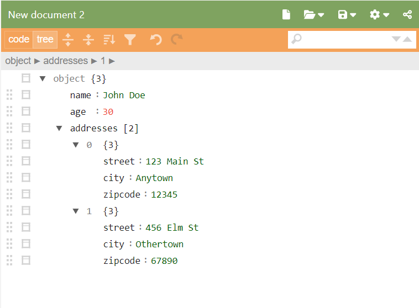Click the 'Anytown' value
This screenshot has height=308, width=419.
tap(154, 178)
